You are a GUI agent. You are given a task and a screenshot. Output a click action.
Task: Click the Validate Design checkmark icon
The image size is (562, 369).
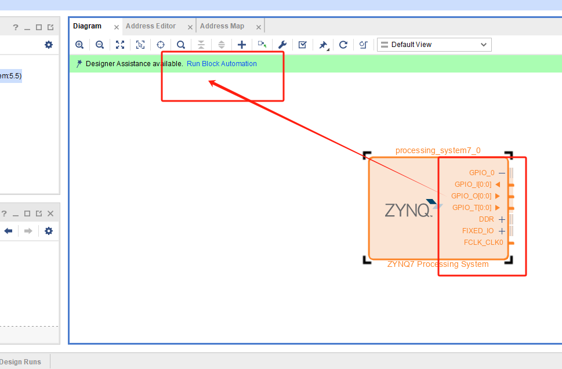[x=303, y=45]
